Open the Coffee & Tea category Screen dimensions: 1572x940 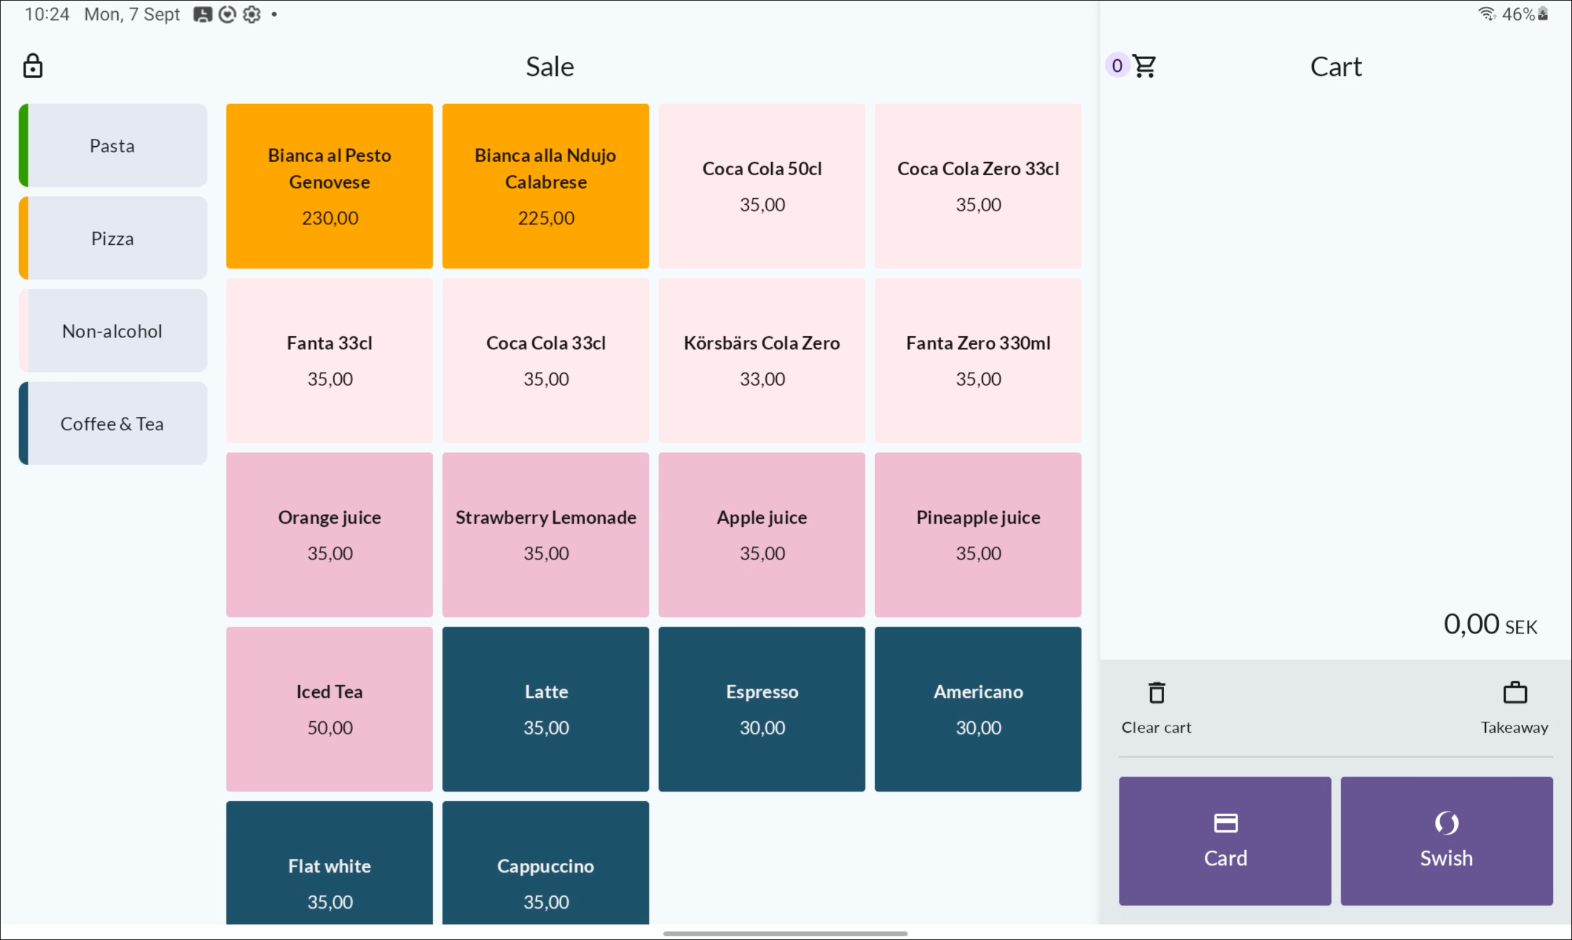(113, 423)
